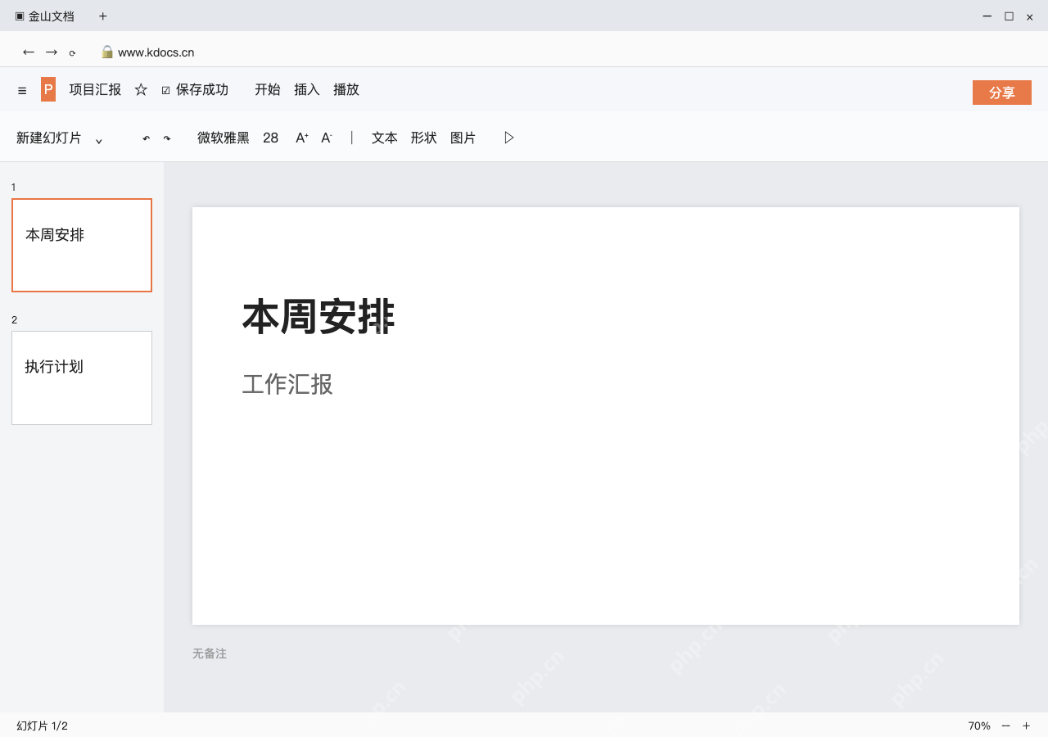1048x737 pixels.
Task: Click the 本周安排 title on slide
Action: 318,317
